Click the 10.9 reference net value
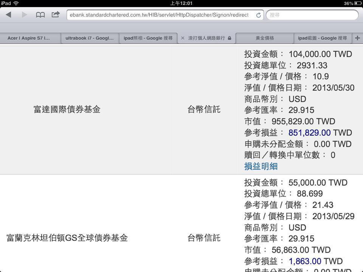 tap(321, 77)
